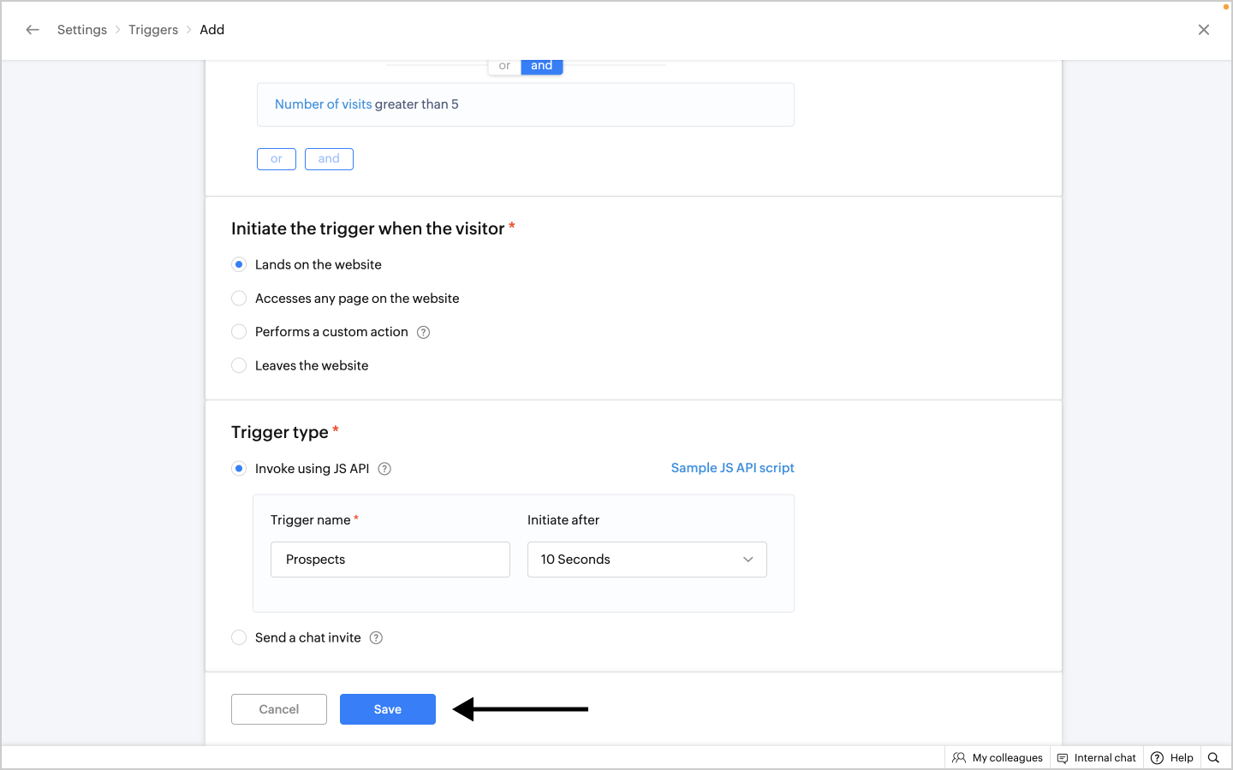The image size is (1233, 770).
Task: Go to Triggers in breadcrumb
Action: point(153,30)
